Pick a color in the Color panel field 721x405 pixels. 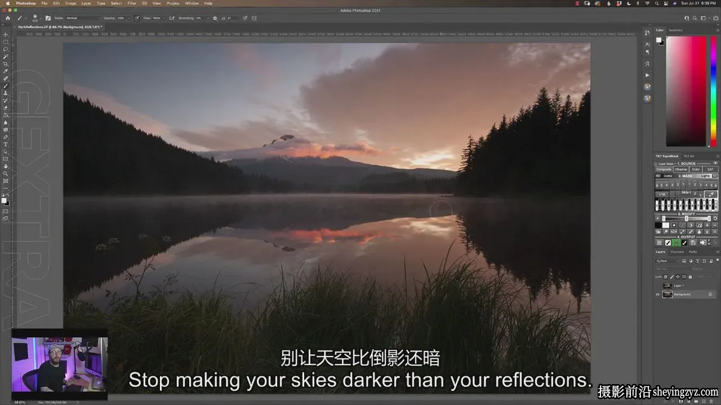point(686,91)
